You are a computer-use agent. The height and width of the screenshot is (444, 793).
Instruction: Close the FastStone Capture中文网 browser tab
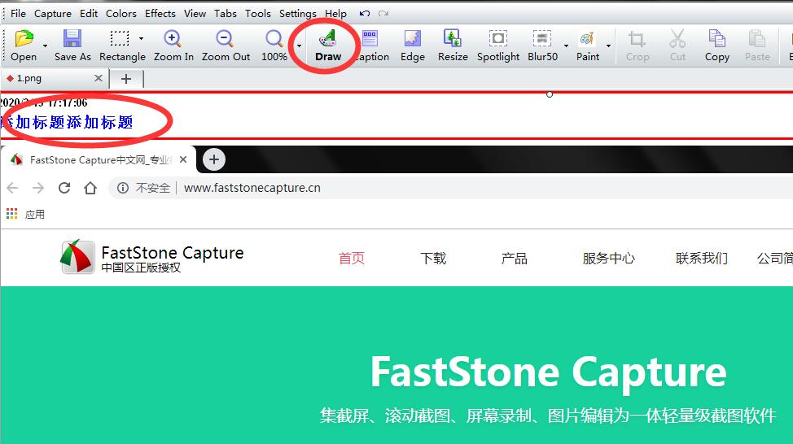183,159
